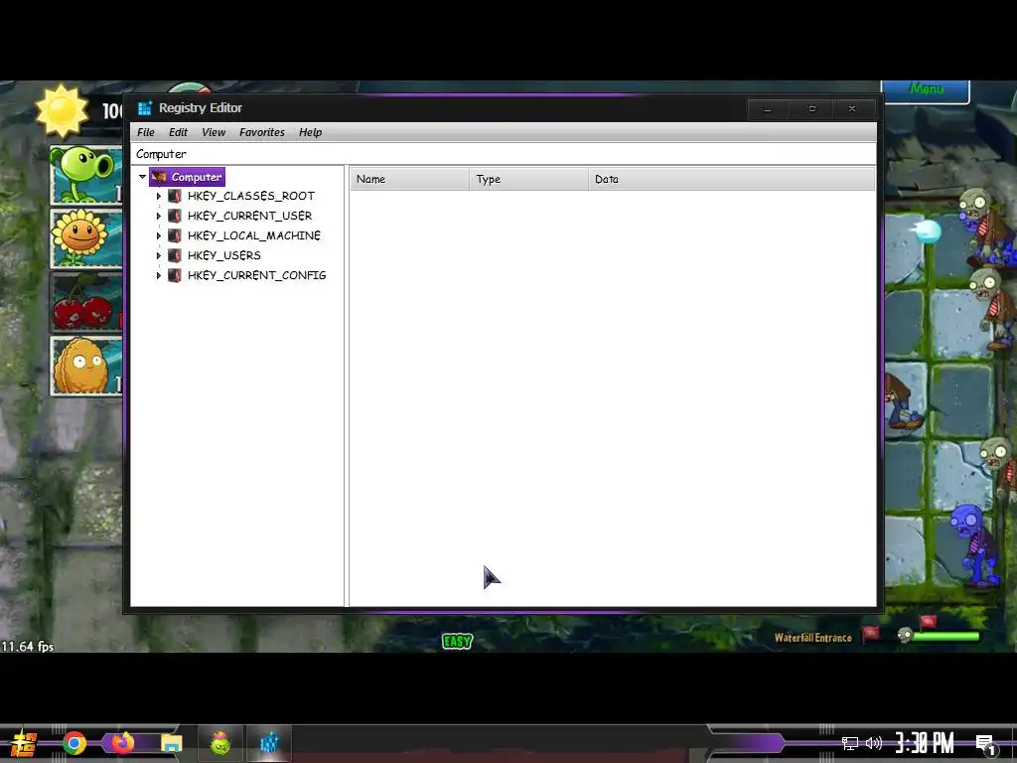The width and height of the screenshot is (1017, 763).
Task: Click the sun counter icon in game
Action: click(x=62, y=111)
